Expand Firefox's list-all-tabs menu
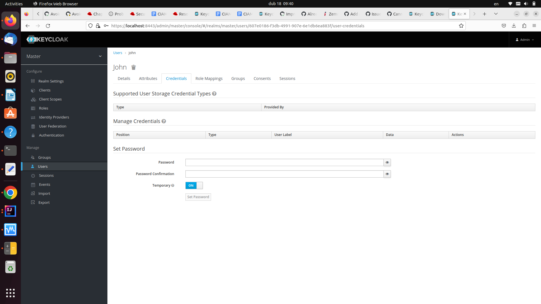The width and height of the screenshot is (541, 304). point(496,14)
